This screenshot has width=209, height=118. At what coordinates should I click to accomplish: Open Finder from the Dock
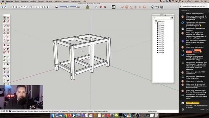click(x=53, y=115)
